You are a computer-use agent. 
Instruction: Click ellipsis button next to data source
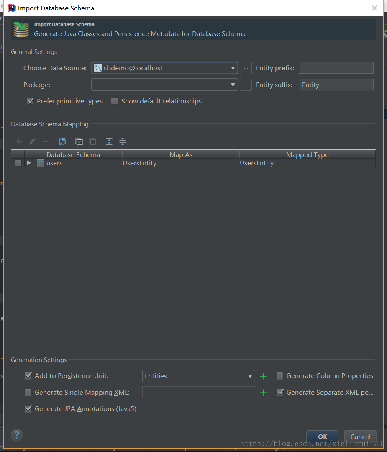246,68
